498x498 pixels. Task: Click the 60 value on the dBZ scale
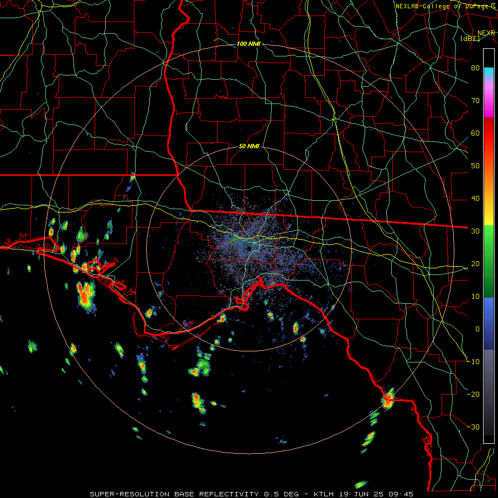click(475, 133)
